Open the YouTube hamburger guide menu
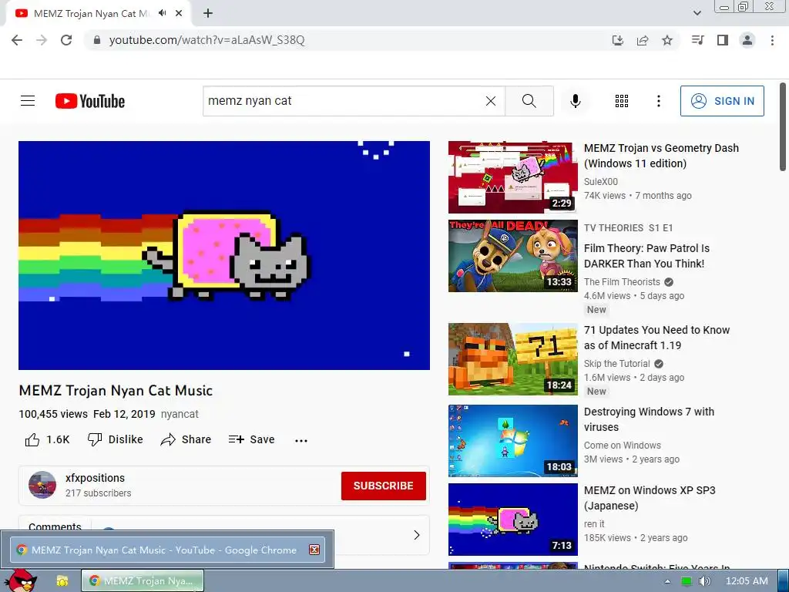Screen dimensions: 789x592 [28, 101]
